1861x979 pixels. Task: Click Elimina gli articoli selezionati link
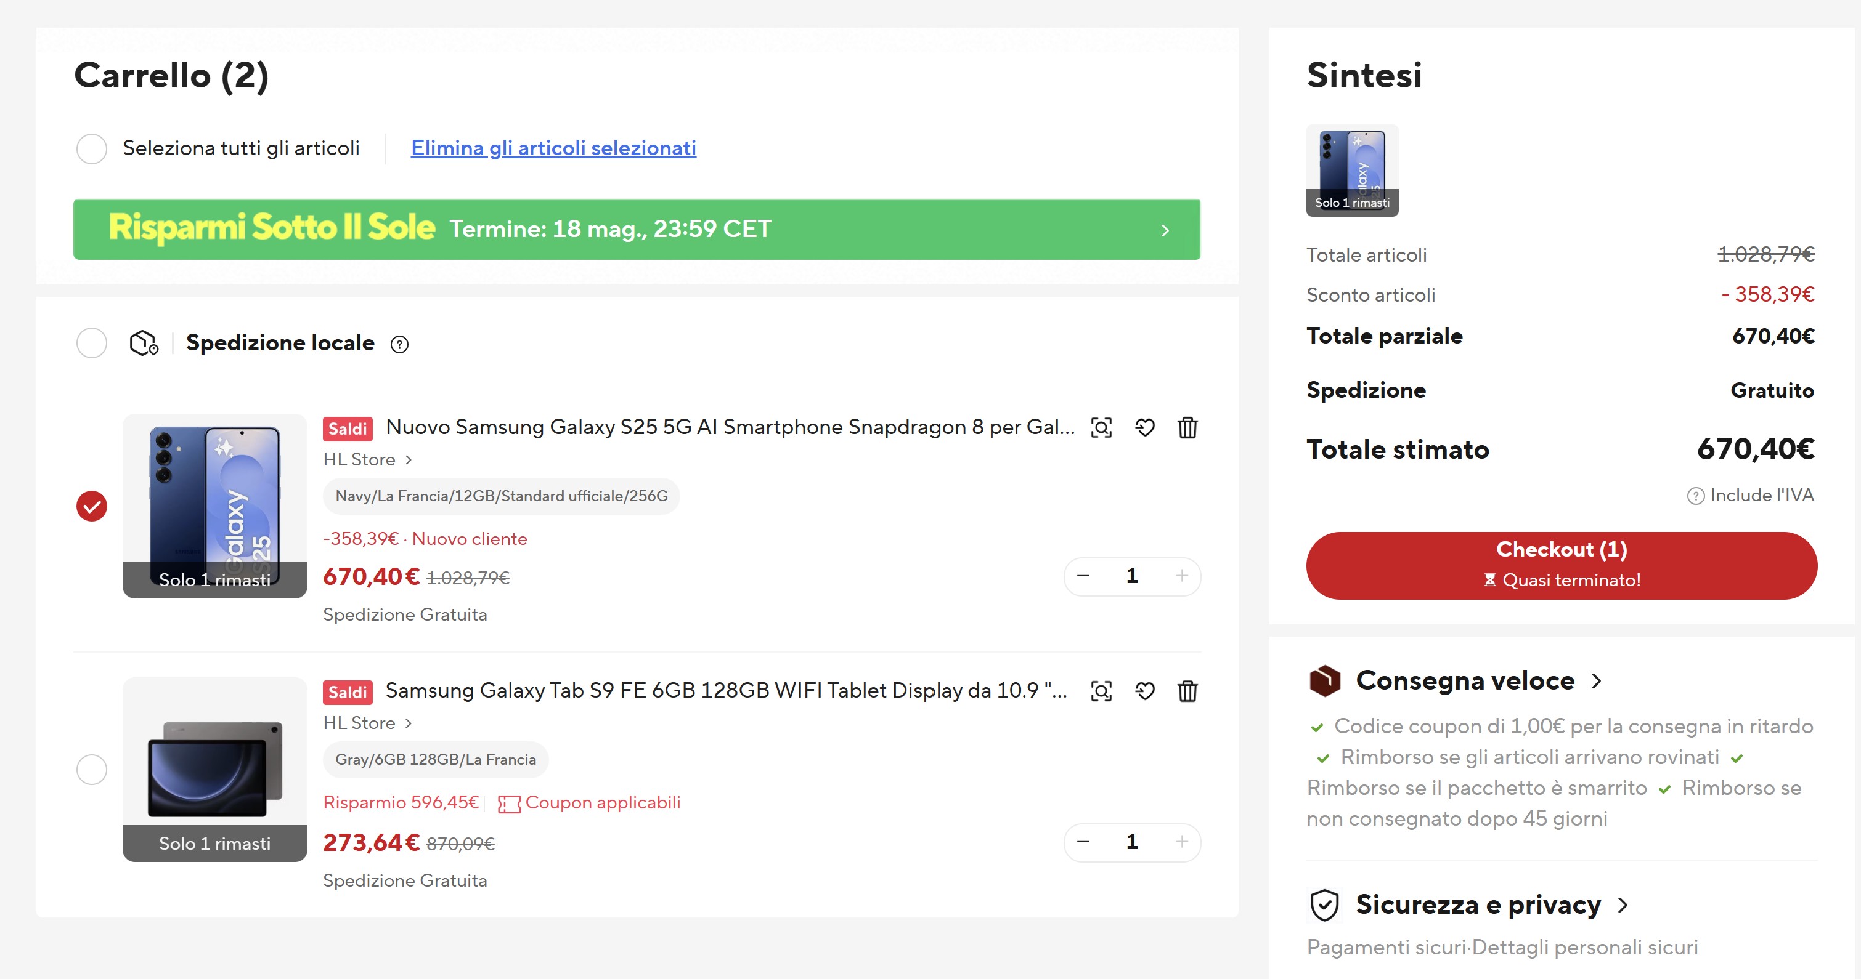click(553, 148)
